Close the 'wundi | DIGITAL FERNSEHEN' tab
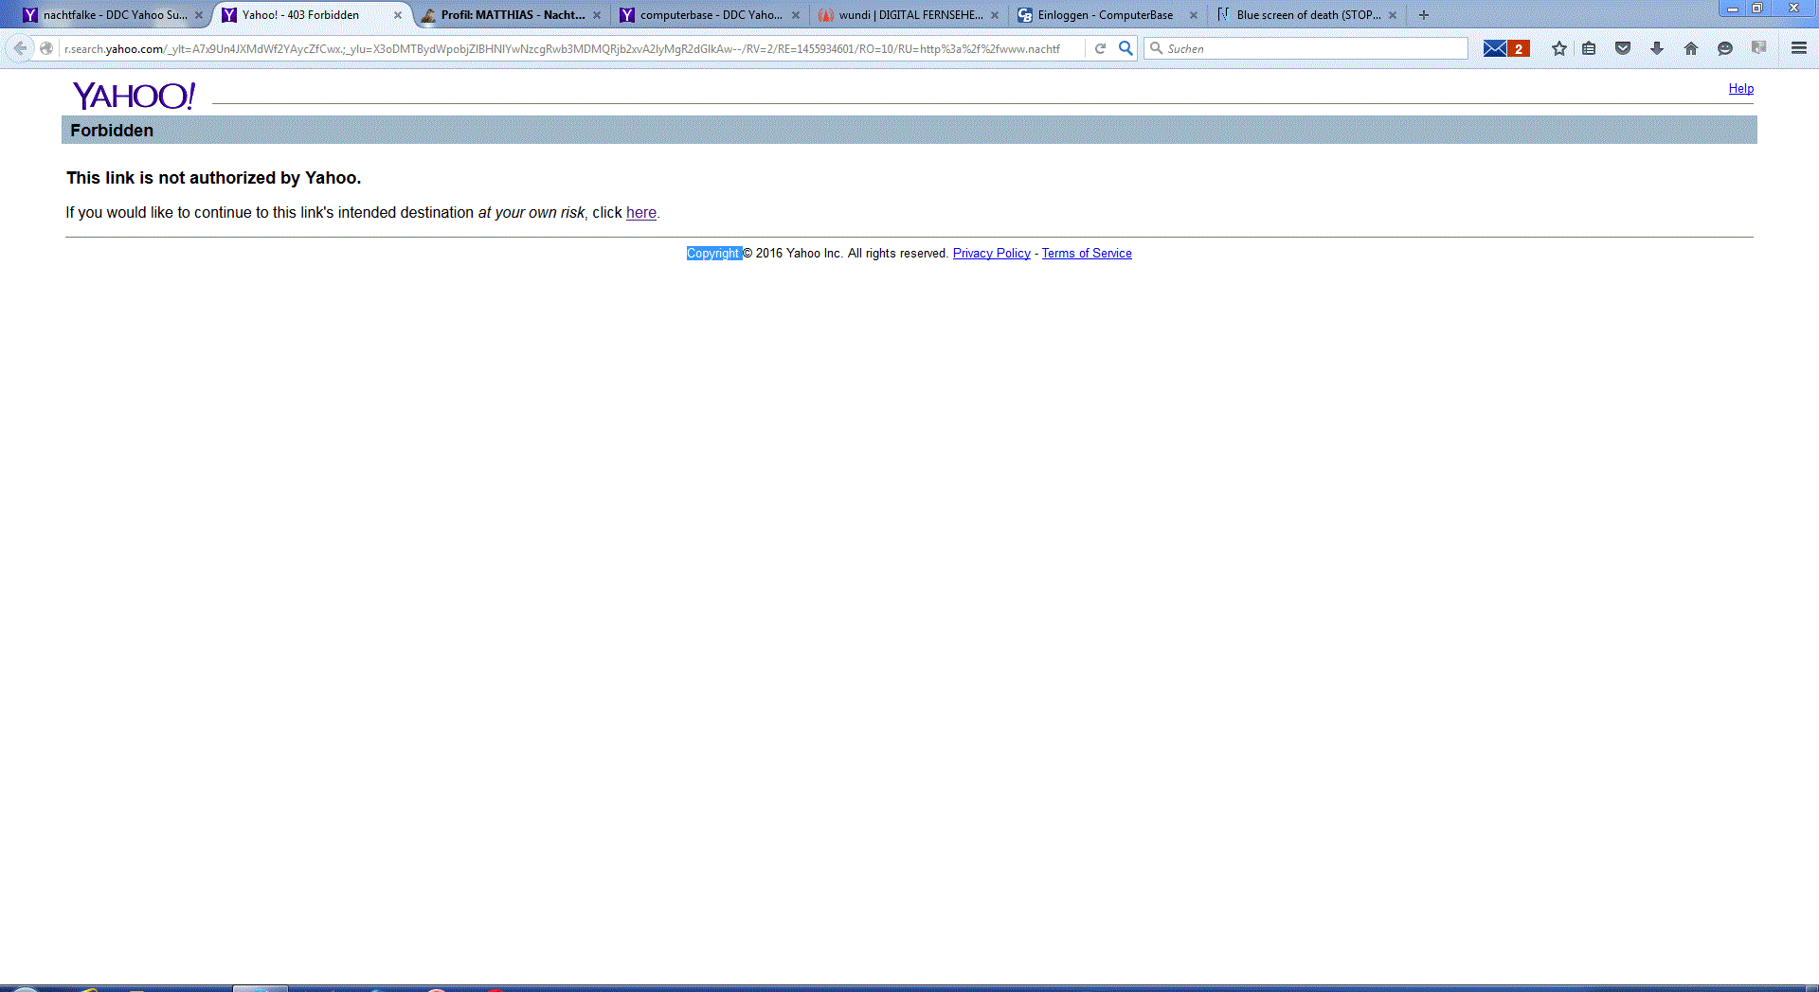Image resolution: width=1819 pixels, height=992 pixels. coord(995,15)
